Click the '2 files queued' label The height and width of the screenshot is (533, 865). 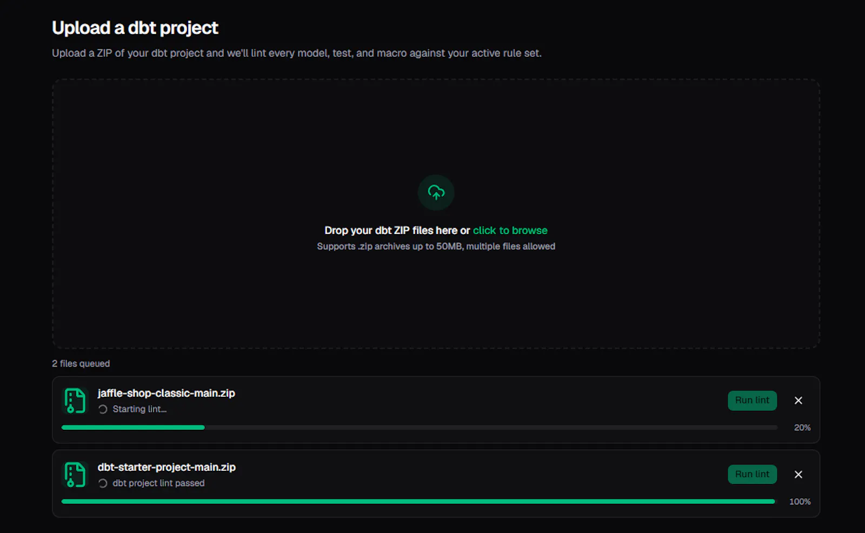[81, 364]
